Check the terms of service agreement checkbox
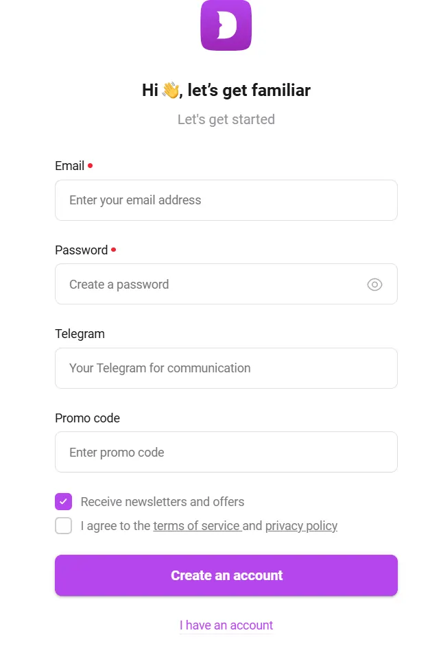The height and width of the screenshot is (648, 430). point(63,525)
